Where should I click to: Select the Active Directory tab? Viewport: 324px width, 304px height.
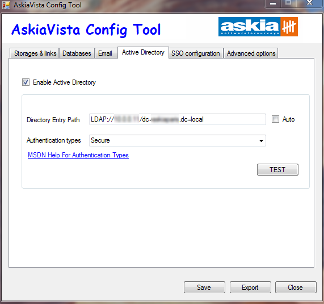coord(143,52)
